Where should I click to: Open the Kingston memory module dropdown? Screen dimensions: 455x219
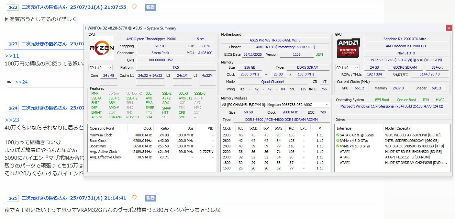click(275, 105)
